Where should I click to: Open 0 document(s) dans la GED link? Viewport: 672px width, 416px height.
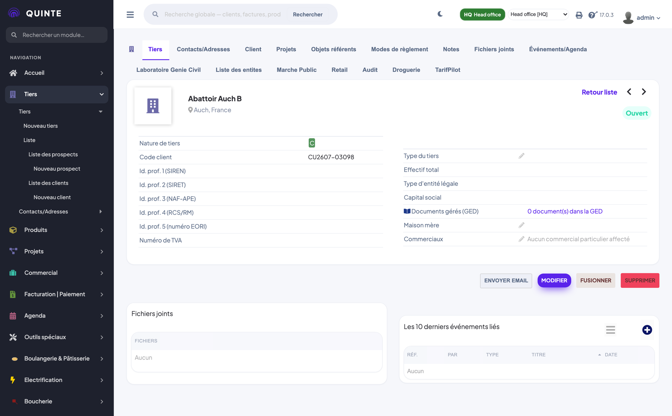[565, 211]
